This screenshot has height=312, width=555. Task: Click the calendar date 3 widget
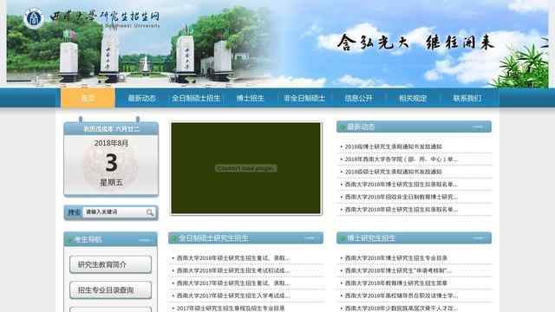tap(111, 163)
